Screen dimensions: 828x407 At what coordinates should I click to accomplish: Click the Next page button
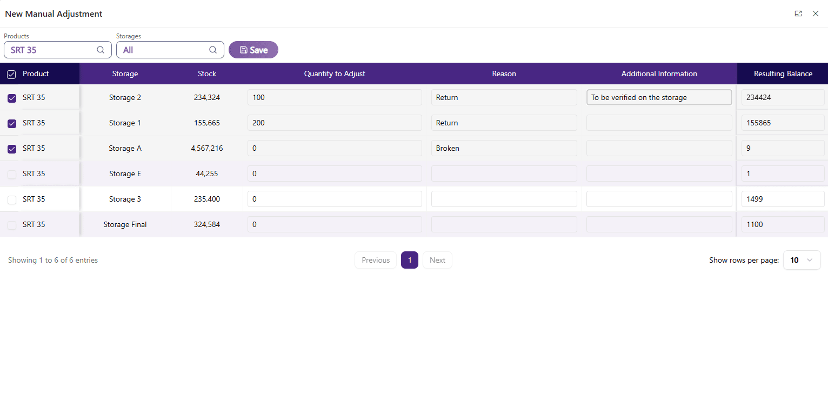click(437, 260)
